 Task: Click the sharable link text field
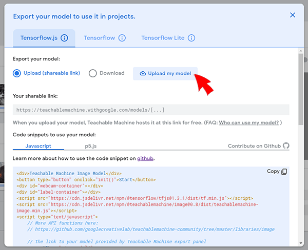click(x=151, y=110)
